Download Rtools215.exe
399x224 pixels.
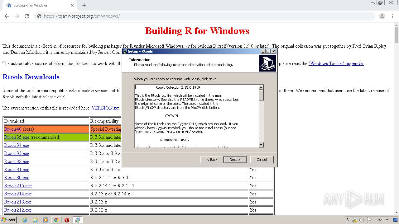click(x=18, y=186)
